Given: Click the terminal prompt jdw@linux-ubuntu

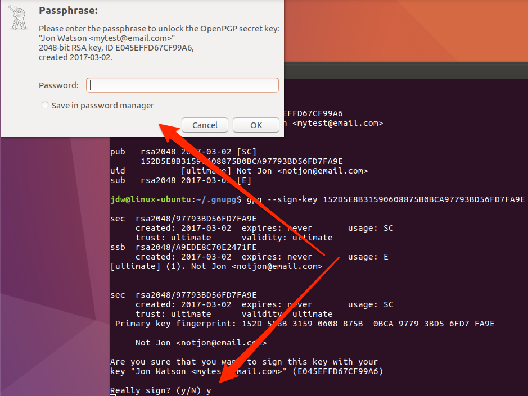Looking at the screenshot, I should point(151,199).
